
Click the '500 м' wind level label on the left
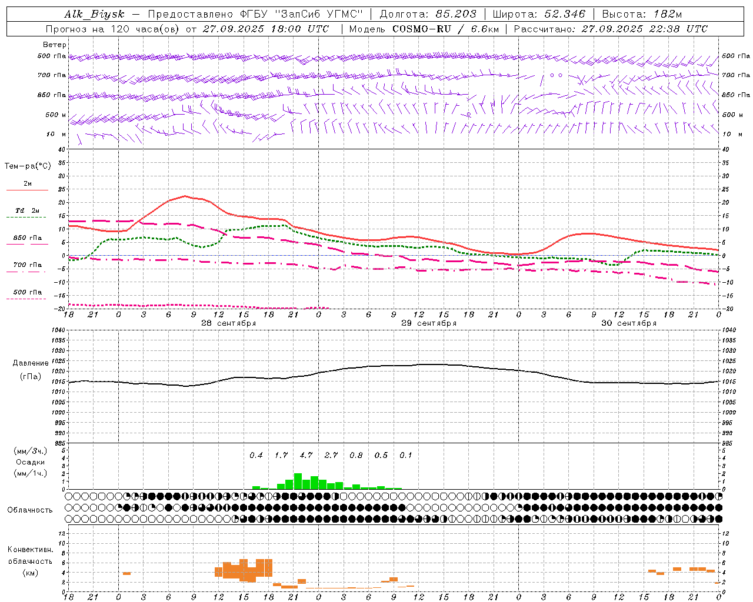click(56, 115)
